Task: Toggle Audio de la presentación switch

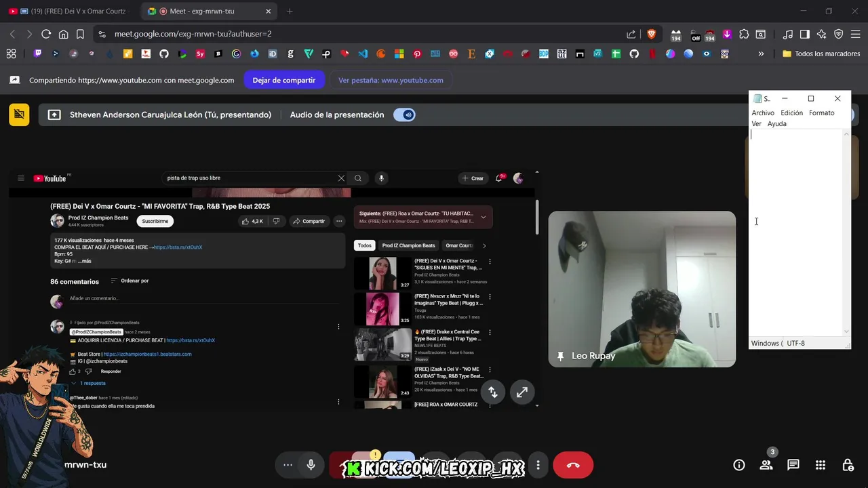Action: point(403,115)
